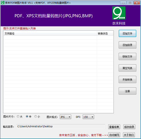Open the DPI 150 dropdown

click(88, 117)
